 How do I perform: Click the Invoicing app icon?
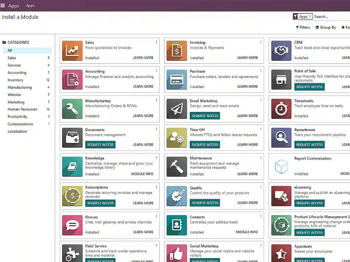click(x=177, y=51)
